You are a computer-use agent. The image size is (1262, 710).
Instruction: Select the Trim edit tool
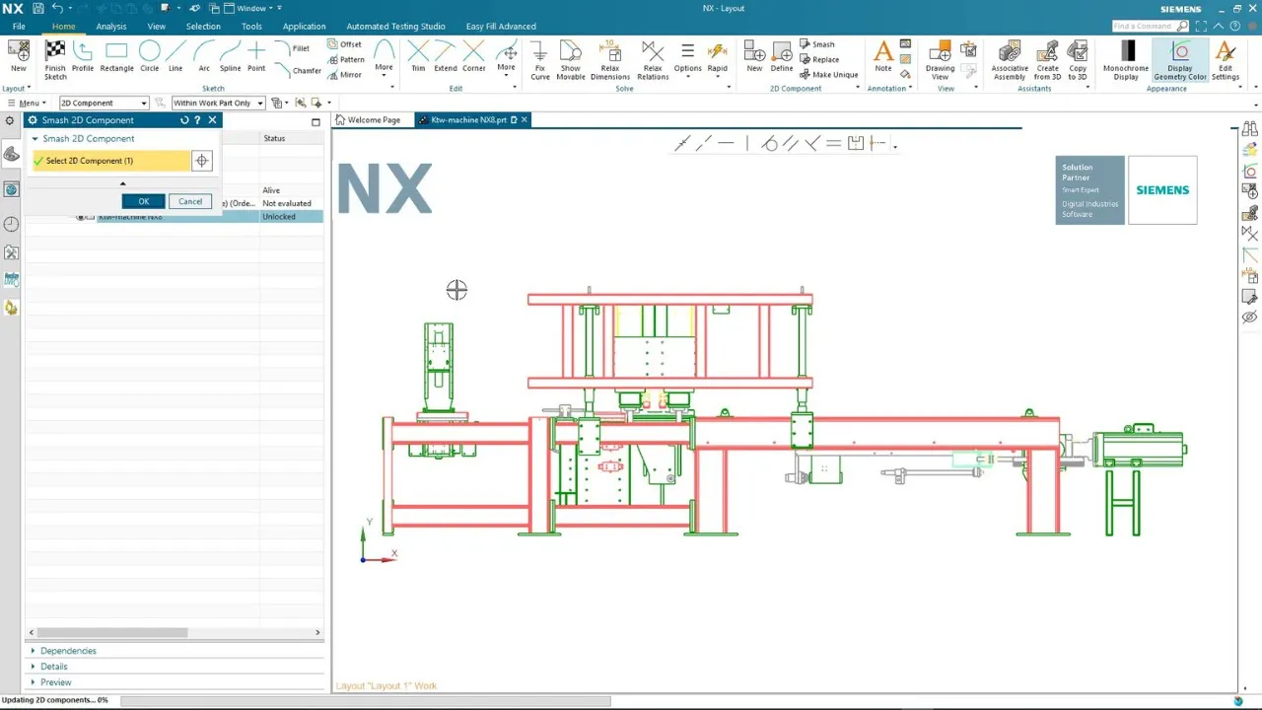coord(418,57)
